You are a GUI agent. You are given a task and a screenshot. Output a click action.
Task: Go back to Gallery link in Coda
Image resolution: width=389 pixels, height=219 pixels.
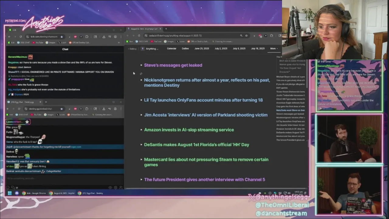[132, 49]
